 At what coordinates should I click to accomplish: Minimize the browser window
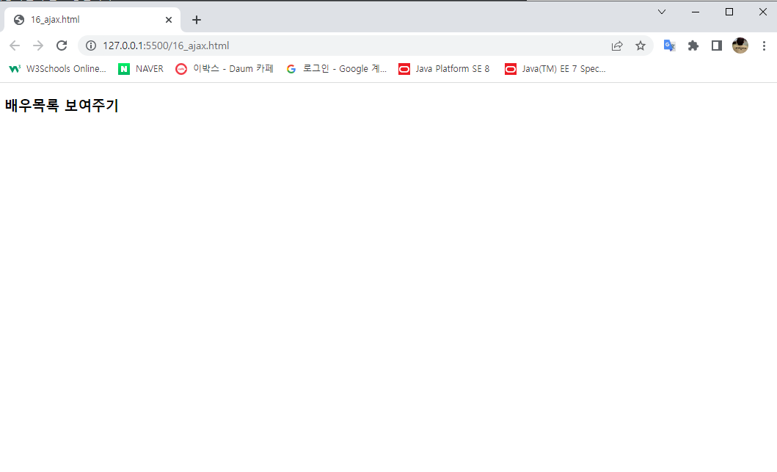point(696,12)
